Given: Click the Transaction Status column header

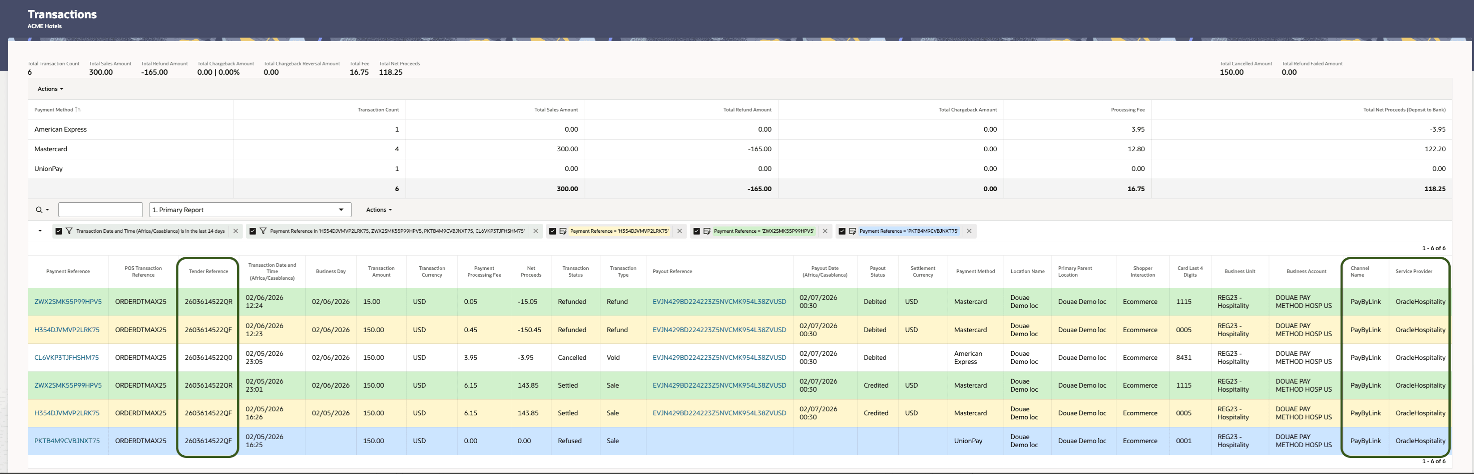Looking at the screenshot, I should click(x=576, y=271).
